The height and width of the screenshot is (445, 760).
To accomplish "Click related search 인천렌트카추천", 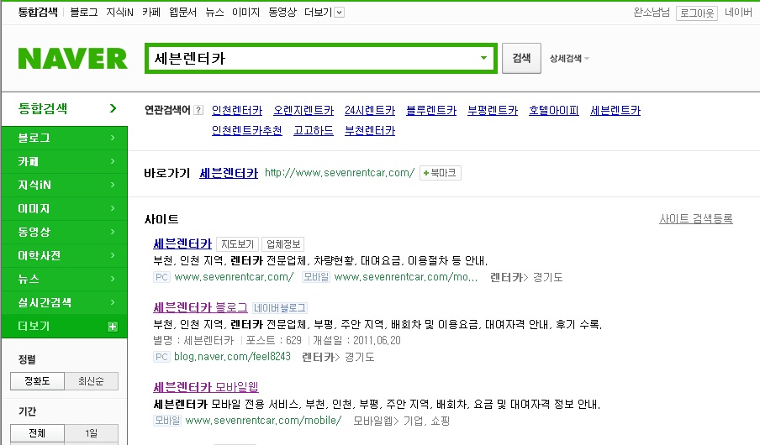I will click(246, 131).
